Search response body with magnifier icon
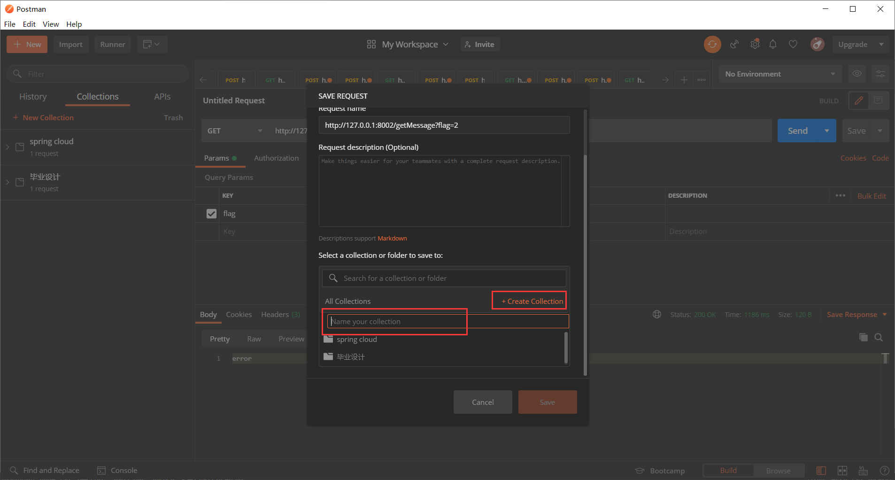 [x=879, y=337]
